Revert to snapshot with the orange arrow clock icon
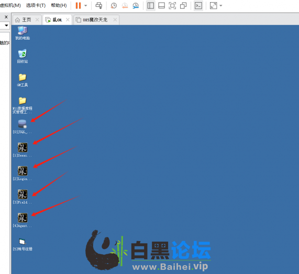Viewport: 299px width, 274px height. click(x=125, y=6)
